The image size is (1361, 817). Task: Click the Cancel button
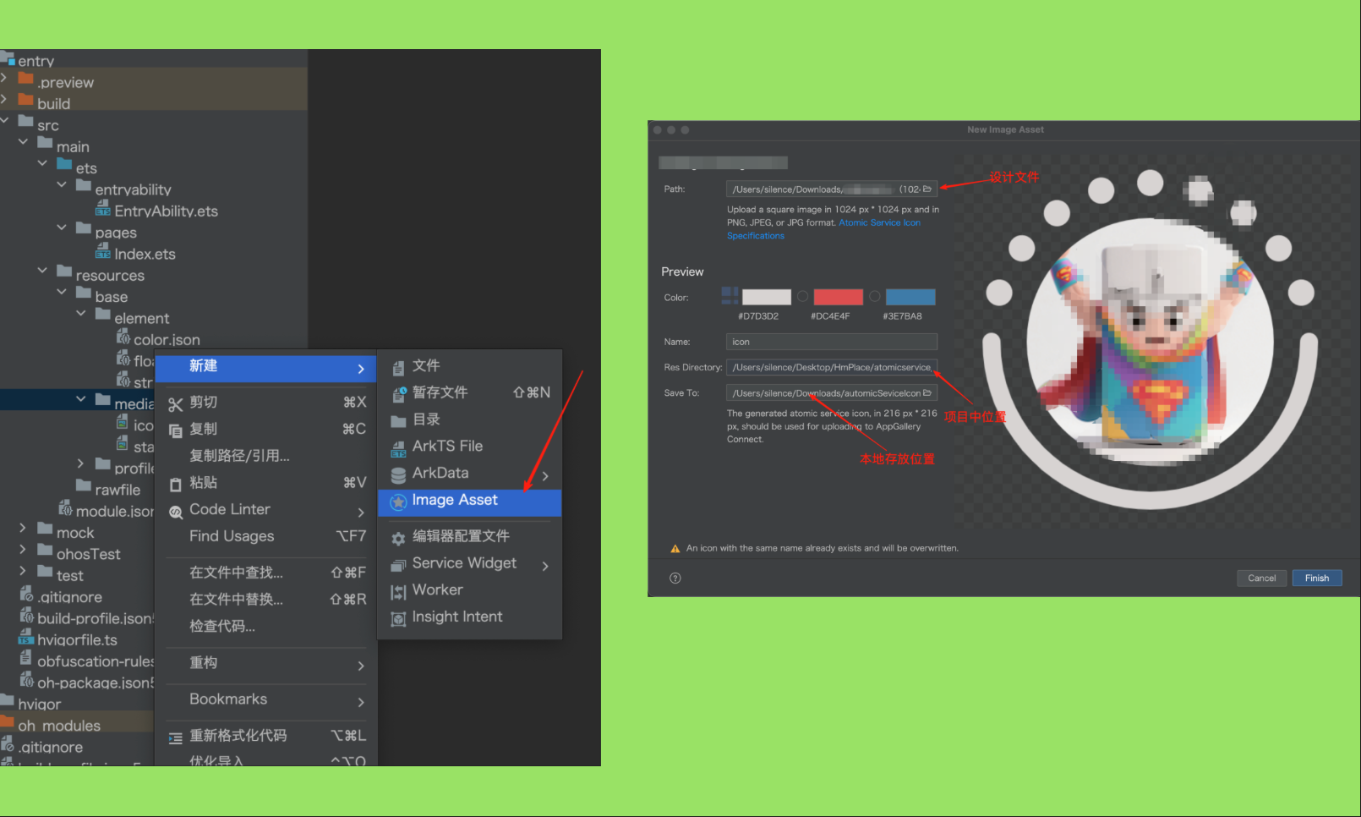point(1262,578)
